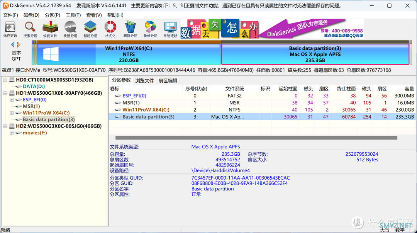
Task: Switch to the Sector Editor (扇区编辑) tab
Action: (168, 81)
